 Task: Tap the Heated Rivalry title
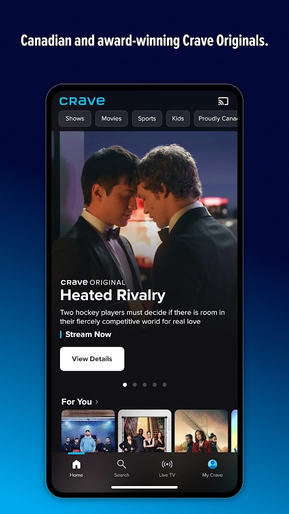click(x=113, y=296)
